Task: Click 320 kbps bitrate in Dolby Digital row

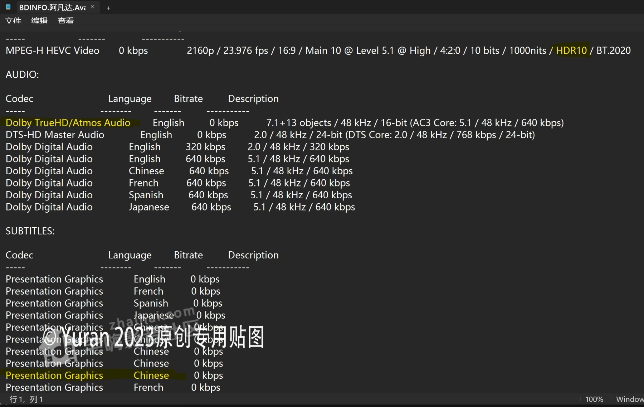Action: tap(205, 147)
